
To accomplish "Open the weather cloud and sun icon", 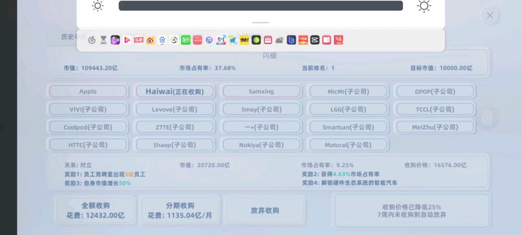I will pos(280,40).
